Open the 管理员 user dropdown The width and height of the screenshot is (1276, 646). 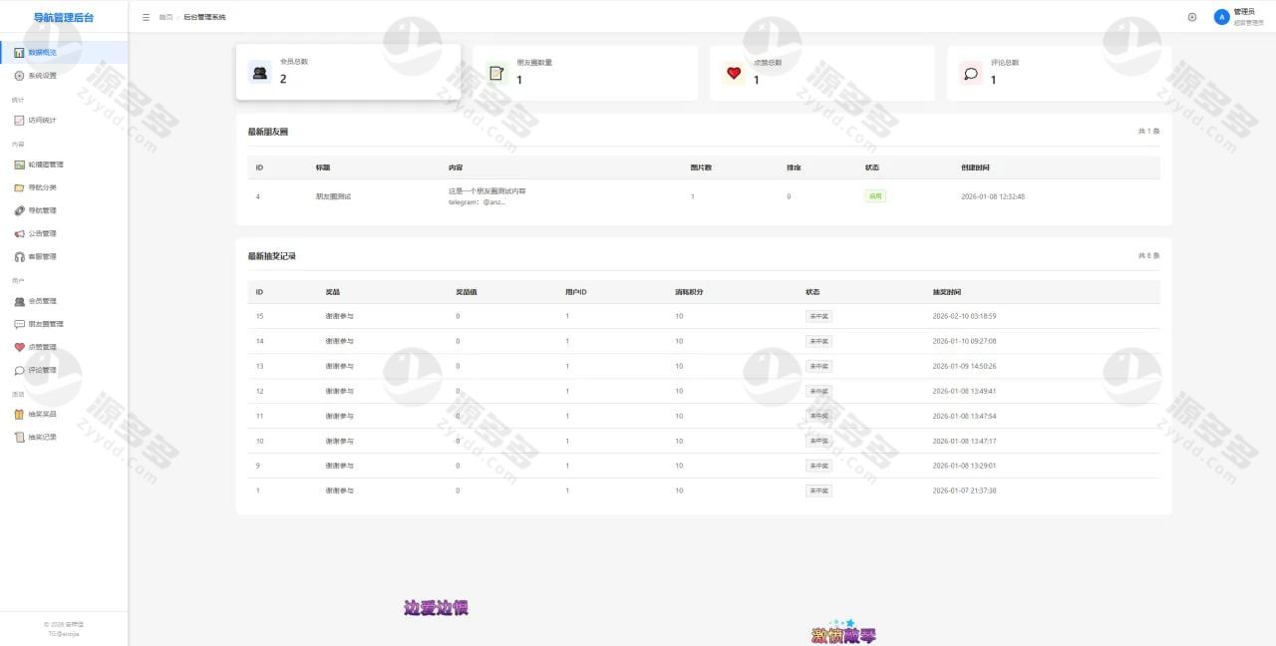[1248, 17]
